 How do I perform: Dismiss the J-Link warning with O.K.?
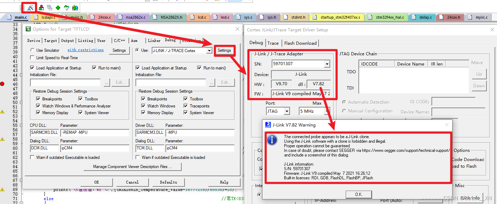pos(359,194)
